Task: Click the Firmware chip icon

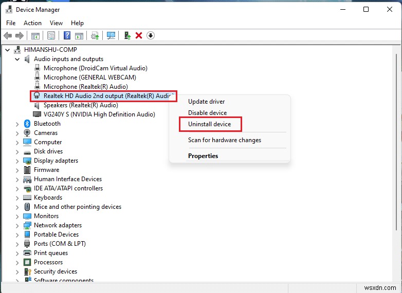Action: click(27, 170)
